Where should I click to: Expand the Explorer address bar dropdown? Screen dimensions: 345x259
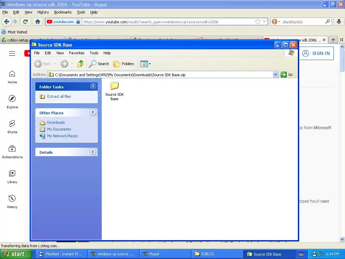(x=275, y=75)
